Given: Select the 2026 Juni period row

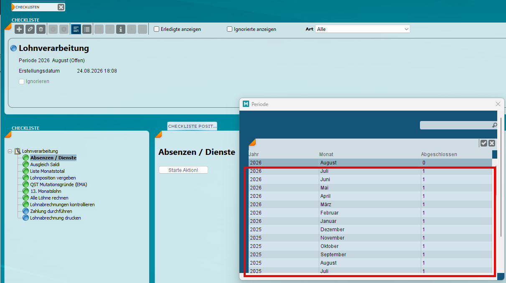Looking at the screenshot, I should pyautogui.click(x=370, y=179).
